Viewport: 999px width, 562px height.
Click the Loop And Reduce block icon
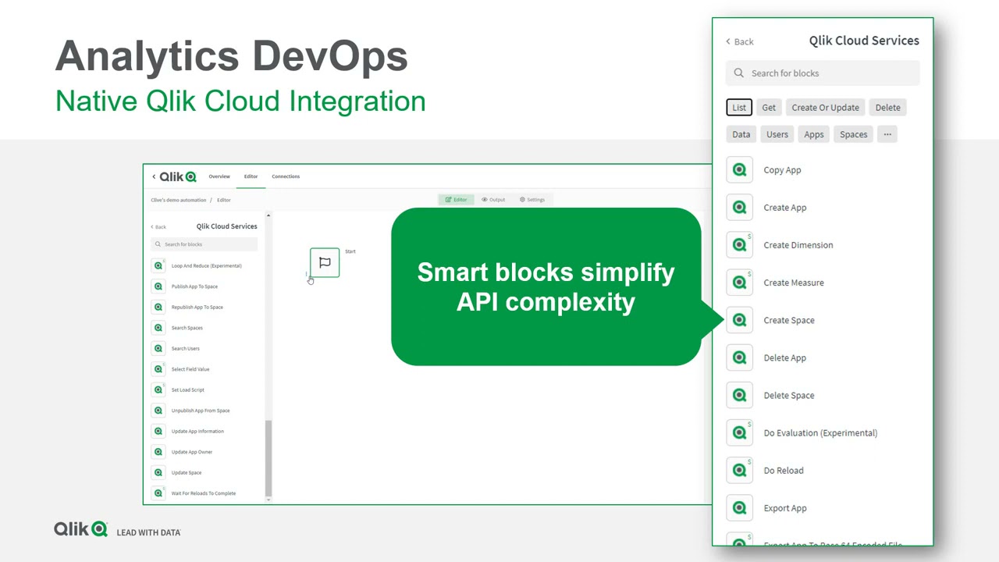click(x=158, y=265)
